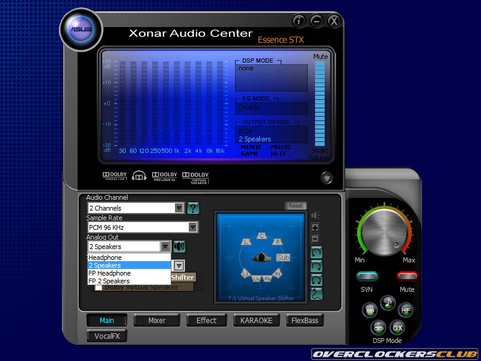The width and height of the screenshot is (481, 361).
Task: Enable GX DSP mode
Action: (x=397, y=327)
